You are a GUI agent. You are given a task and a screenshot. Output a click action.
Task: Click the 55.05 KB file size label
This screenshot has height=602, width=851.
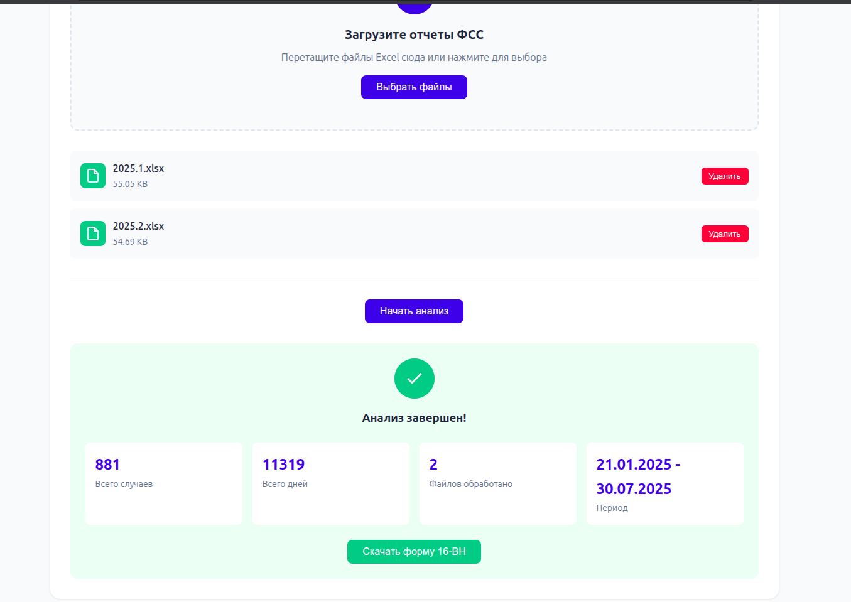click(x=130, y=184)
